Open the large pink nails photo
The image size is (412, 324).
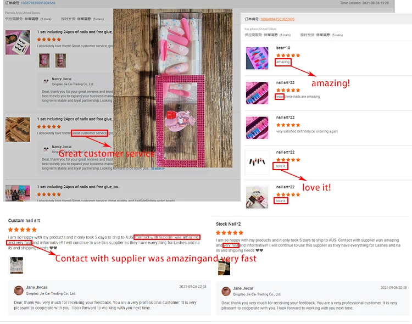point(172,88)
